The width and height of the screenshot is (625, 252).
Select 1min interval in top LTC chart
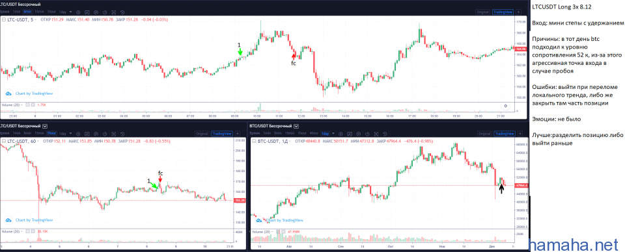point(16,12)
